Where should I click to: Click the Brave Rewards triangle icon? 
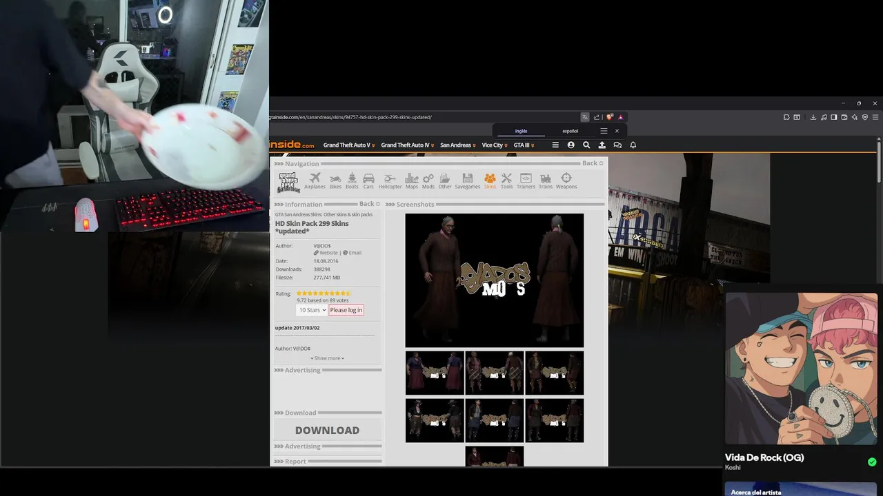point(620,117)
